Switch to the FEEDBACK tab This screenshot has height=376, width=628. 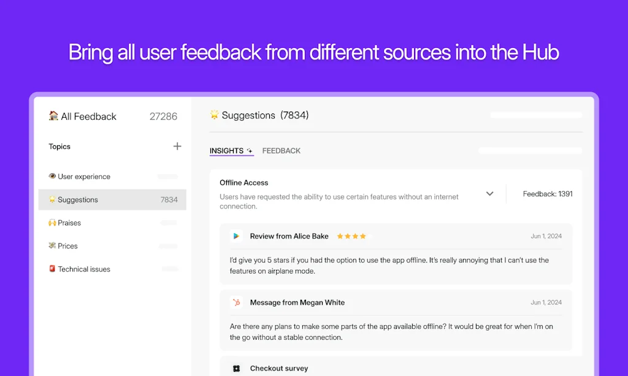(x=281, y=151)
